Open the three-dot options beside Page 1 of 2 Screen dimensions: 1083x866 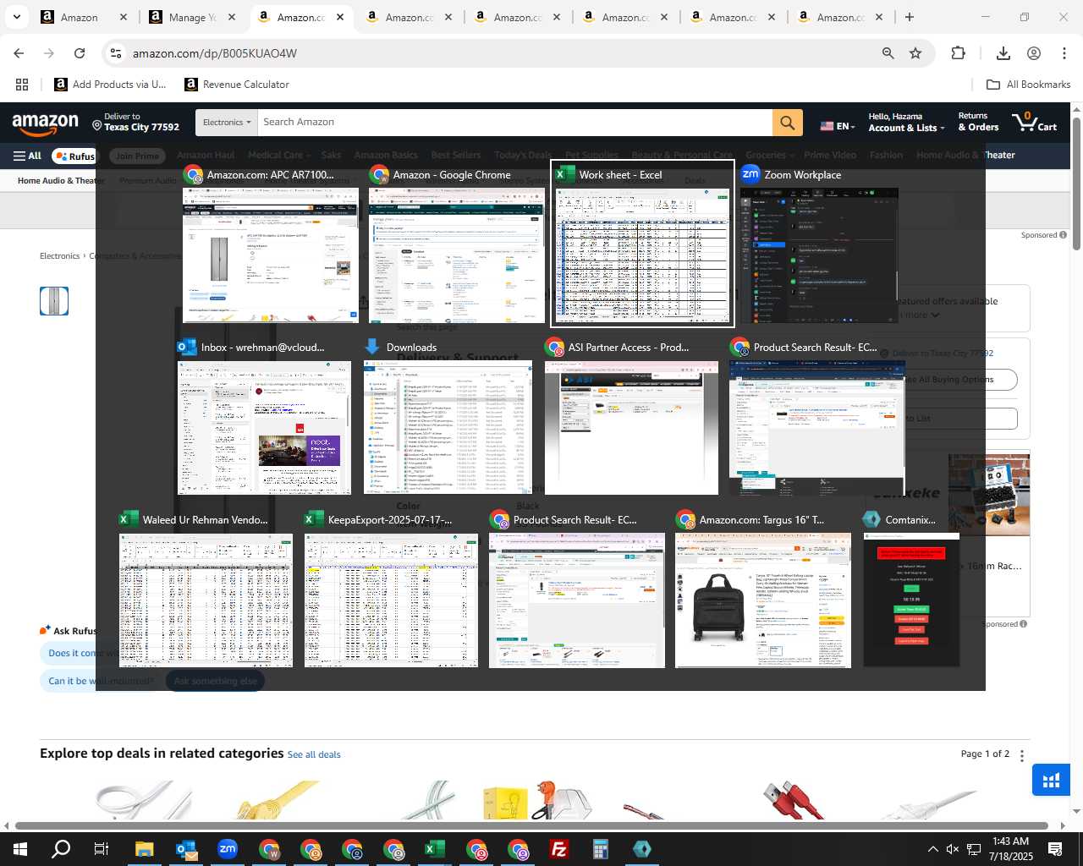pyautogui.click(x=1022, y=755)
